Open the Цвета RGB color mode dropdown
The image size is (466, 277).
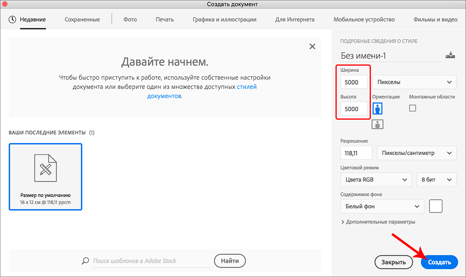point(376,179)
